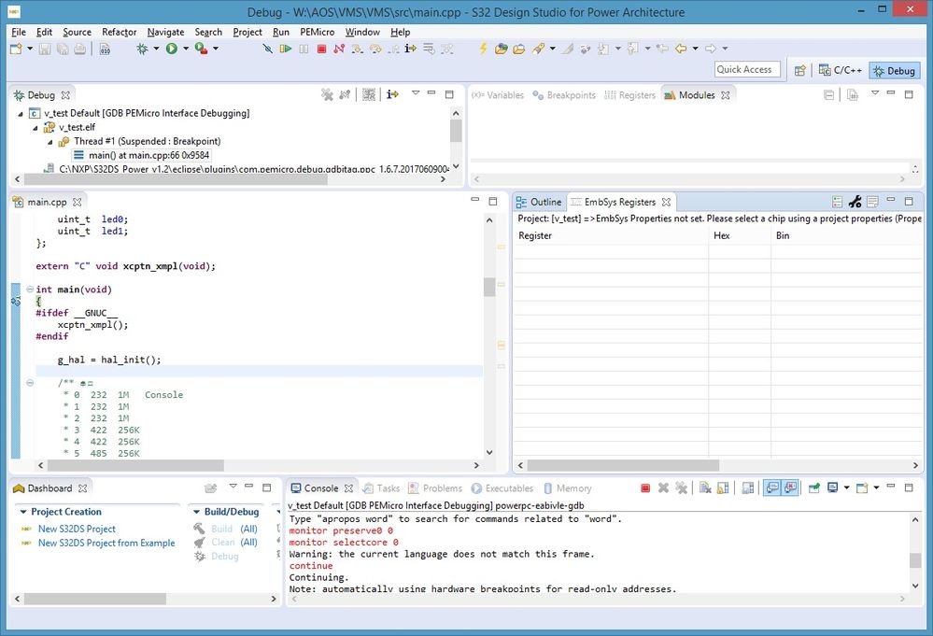Click the main.cpp editor vertical scrollbar thumb
Viewport: 933px width, 636px height.
coord(489,287)
